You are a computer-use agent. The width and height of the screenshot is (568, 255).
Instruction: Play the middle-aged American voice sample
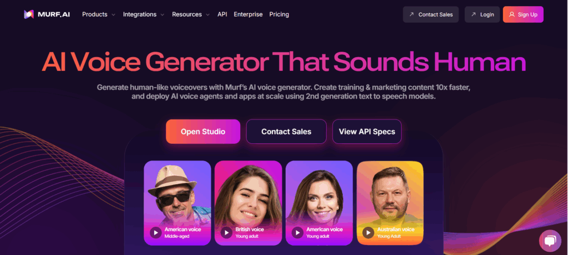(156, 232)
